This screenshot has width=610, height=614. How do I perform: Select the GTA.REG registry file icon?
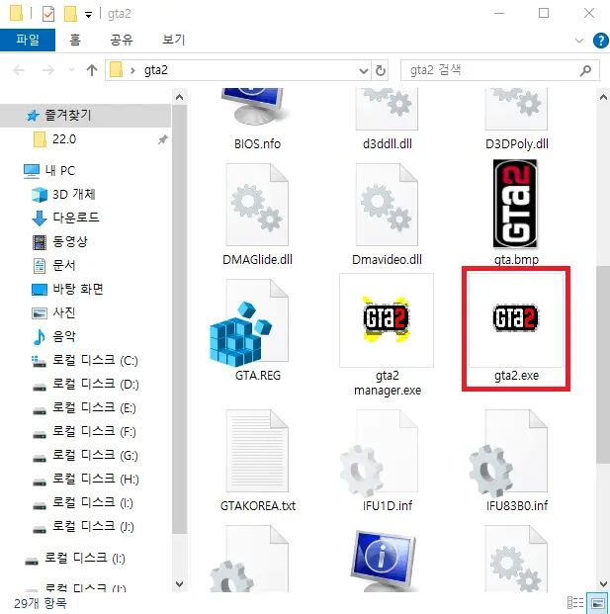(249, 321)
